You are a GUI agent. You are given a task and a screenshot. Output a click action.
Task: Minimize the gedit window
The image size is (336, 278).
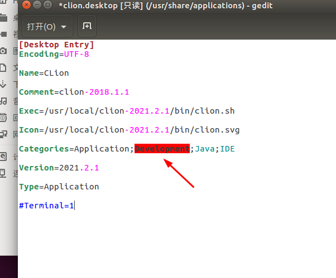37,4
